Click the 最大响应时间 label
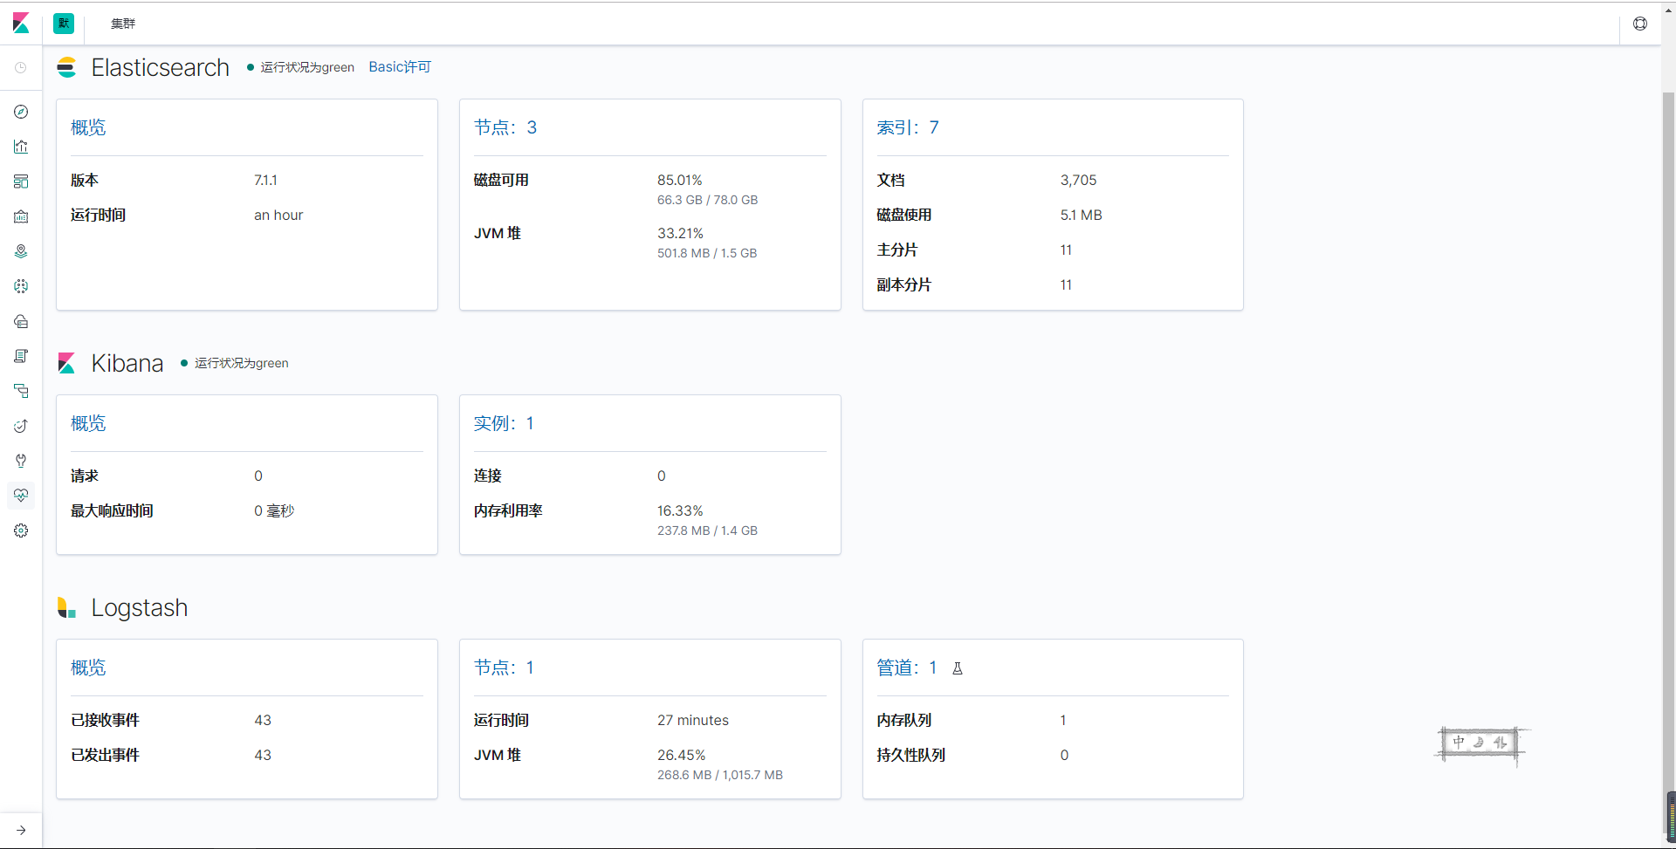The height and width of the screenshot is (849, 1676). [113, 511]
